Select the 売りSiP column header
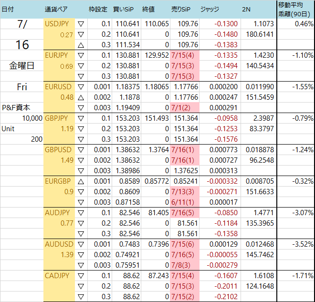 click(x=181, y=9)
